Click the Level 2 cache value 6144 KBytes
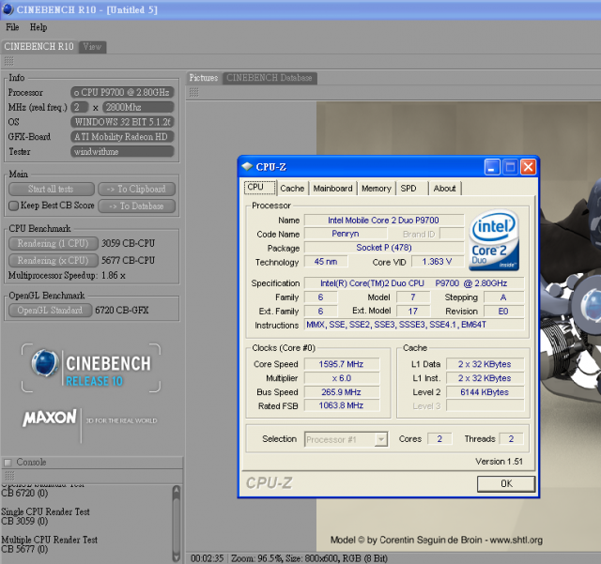601x564 pixels. click(x=485, y=392)
